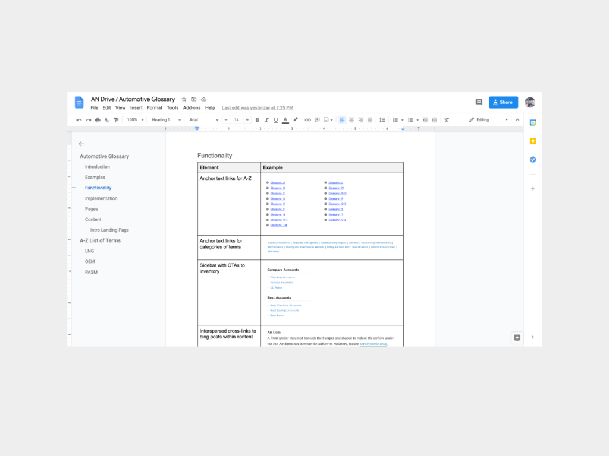The image size is (609, 456).
Task: Star the AN Drive document
Action: pos(184,99)
